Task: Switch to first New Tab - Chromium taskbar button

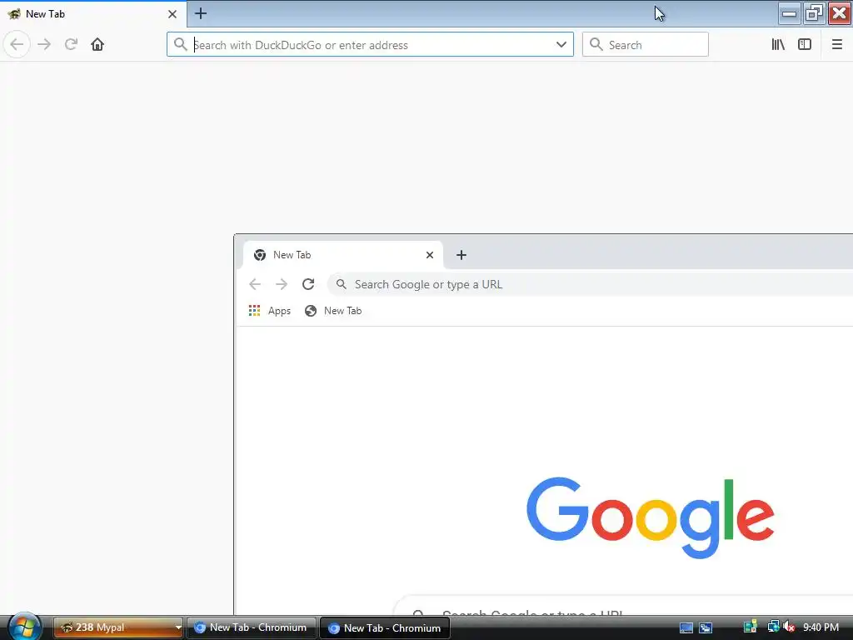Action: [x=252, y=627]
